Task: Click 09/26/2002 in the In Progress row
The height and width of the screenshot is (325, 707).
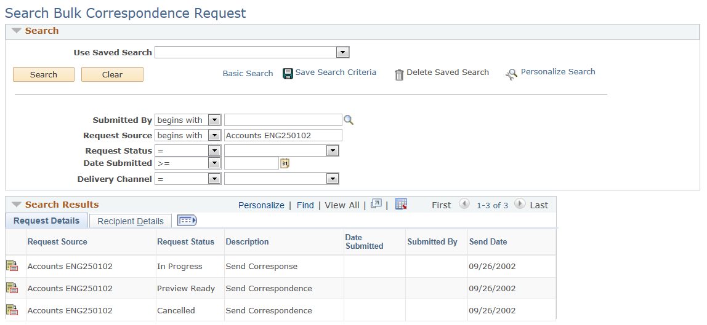Action: tap(492, 266)
